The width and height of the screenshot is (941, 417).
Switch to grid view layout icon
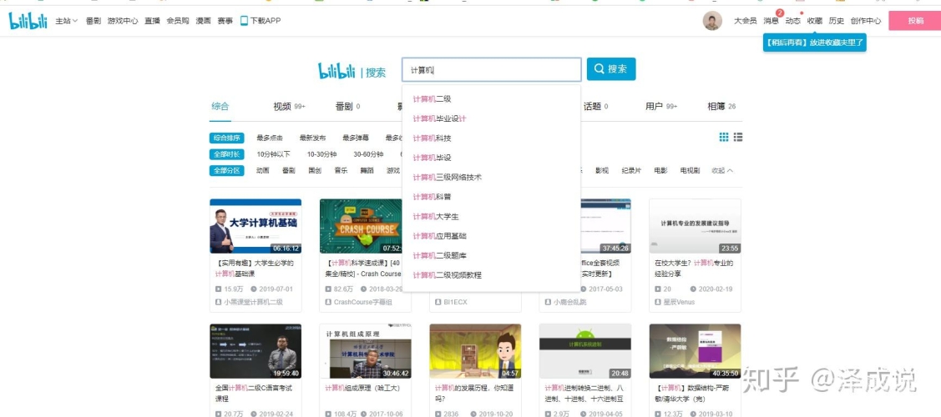tap(724, 138)
